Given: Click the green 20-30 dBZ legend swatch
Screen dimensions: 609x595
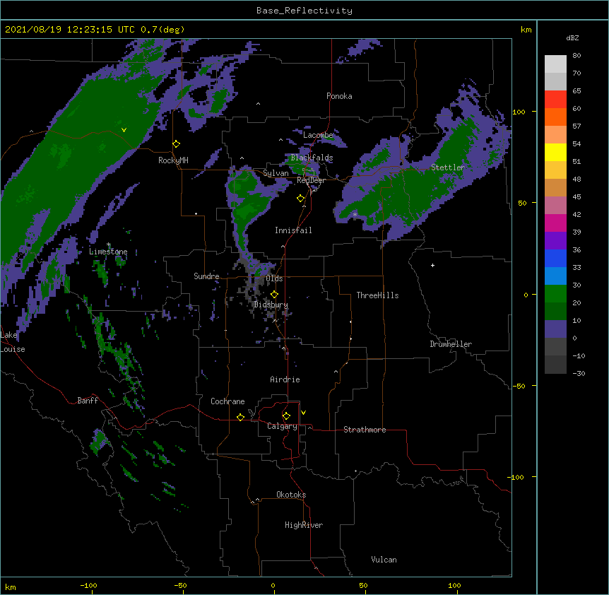Looking at the screenshot, I should [555, 294].
